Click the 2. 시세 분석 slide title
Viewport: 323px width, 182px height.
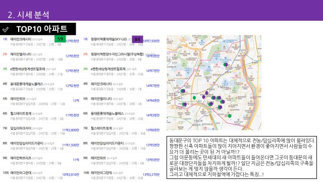[x=28, y=15]
